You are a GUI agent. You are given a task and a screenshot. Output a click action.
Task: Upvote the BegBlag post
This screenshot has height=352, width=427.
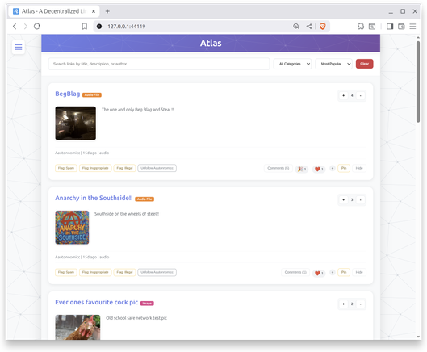tap(343, 95)
